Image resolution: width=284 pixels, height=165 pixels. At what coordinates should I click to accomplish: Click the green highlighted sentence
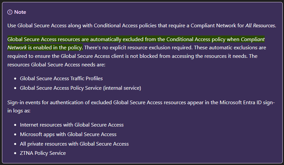point(122,39)
